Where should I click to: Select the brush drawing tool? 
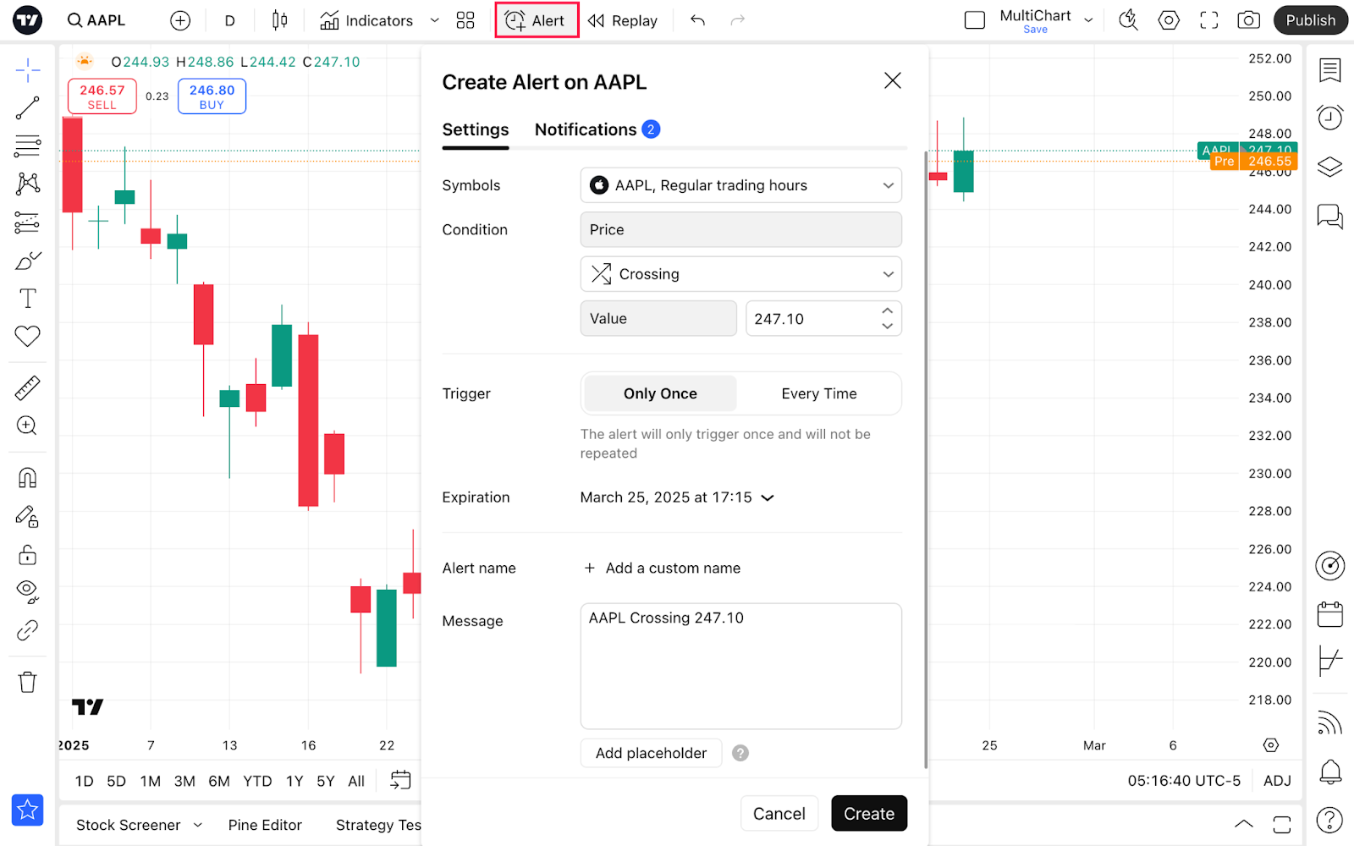[x=28, y=261]
